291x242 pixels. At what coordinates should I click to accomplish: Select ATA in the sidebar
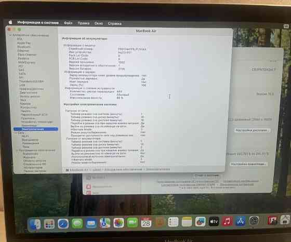tap(20, 39)
